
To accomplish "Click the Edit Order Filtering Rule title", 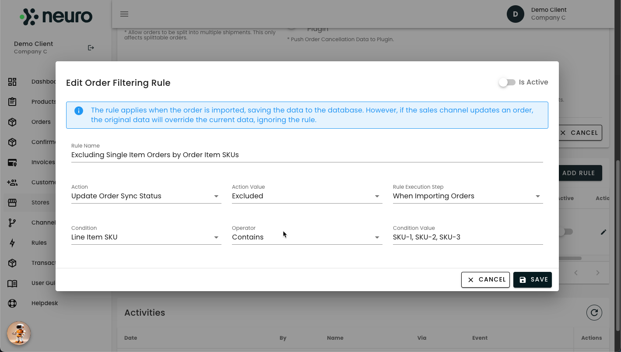I will (118, 83).
